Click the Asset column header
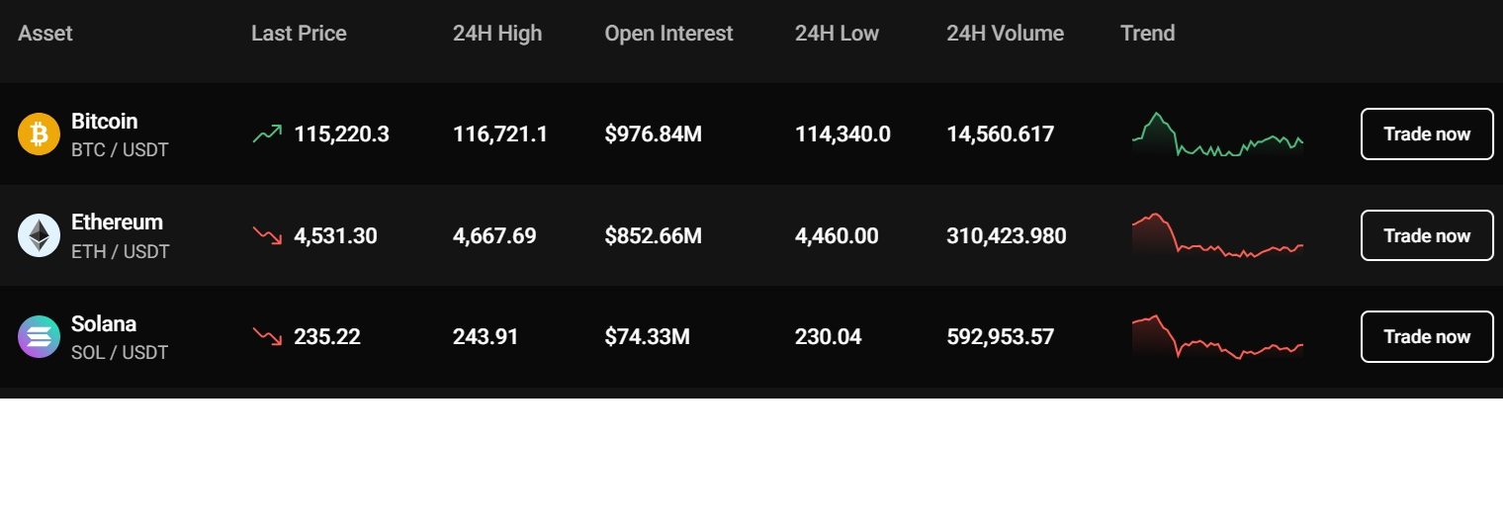 pos(45,34)
